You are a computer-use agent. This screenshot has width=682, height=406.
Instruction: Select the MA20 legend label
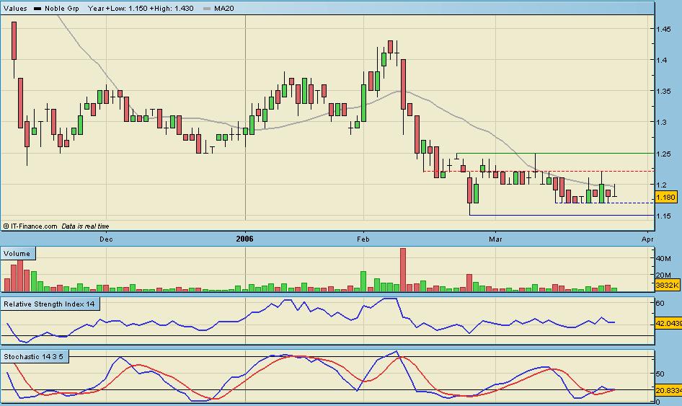(x=224, y=8)
